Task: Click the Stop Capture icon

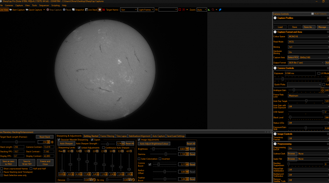Action: tap(48, 9)
